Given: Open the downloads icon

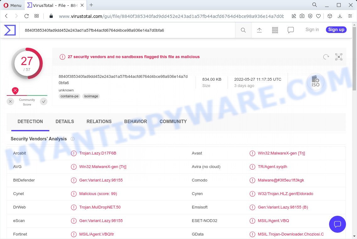Looking at the screenshot, I should [340, 16].
